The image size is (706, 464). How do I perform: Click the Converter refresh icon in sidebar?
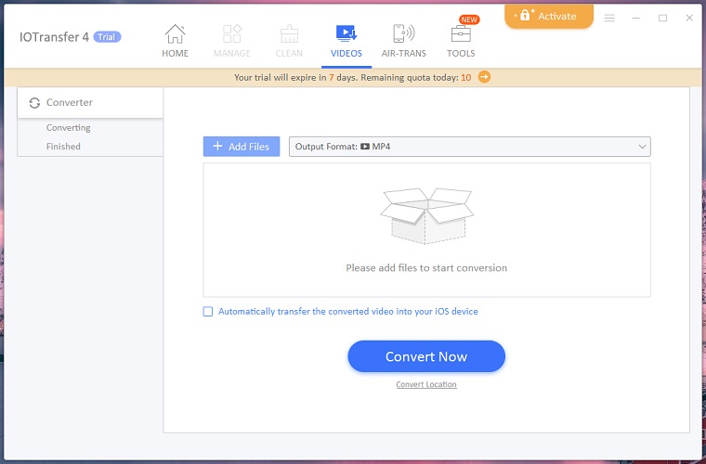tap(35, 103)
